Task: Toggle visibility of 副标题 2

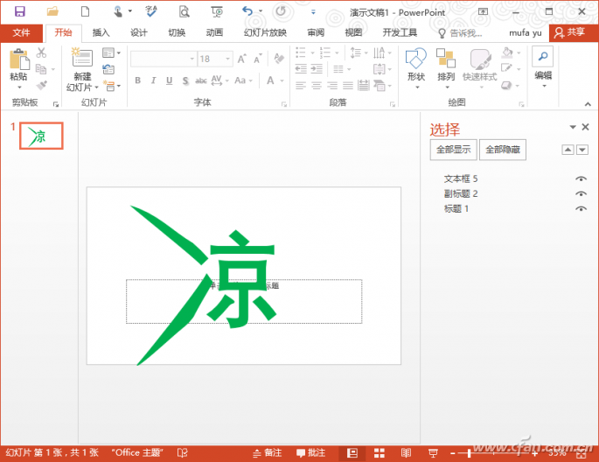Action: tap(581, 194)
